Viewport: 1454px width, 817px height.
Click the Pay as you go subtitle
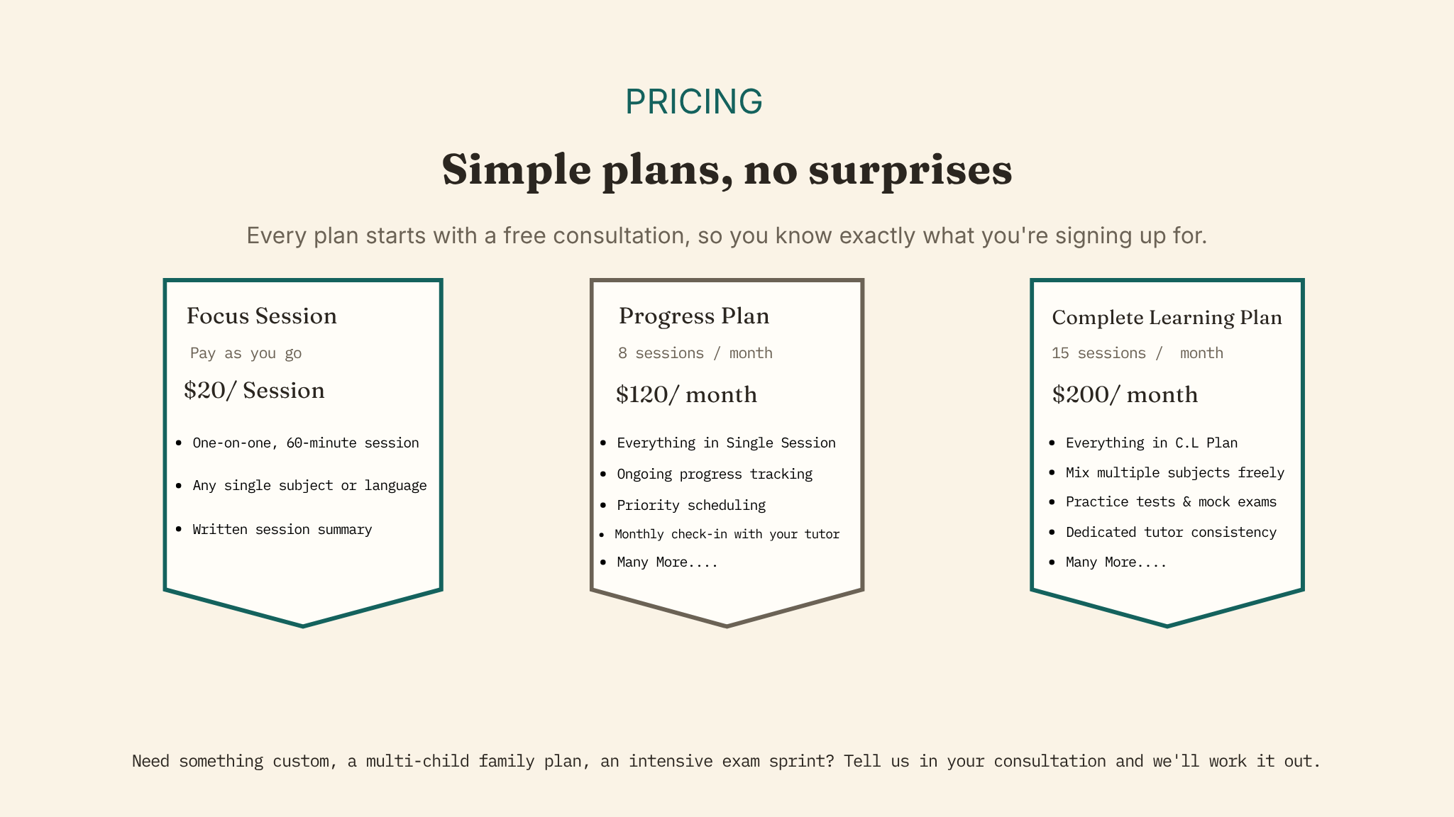[246, 353]
